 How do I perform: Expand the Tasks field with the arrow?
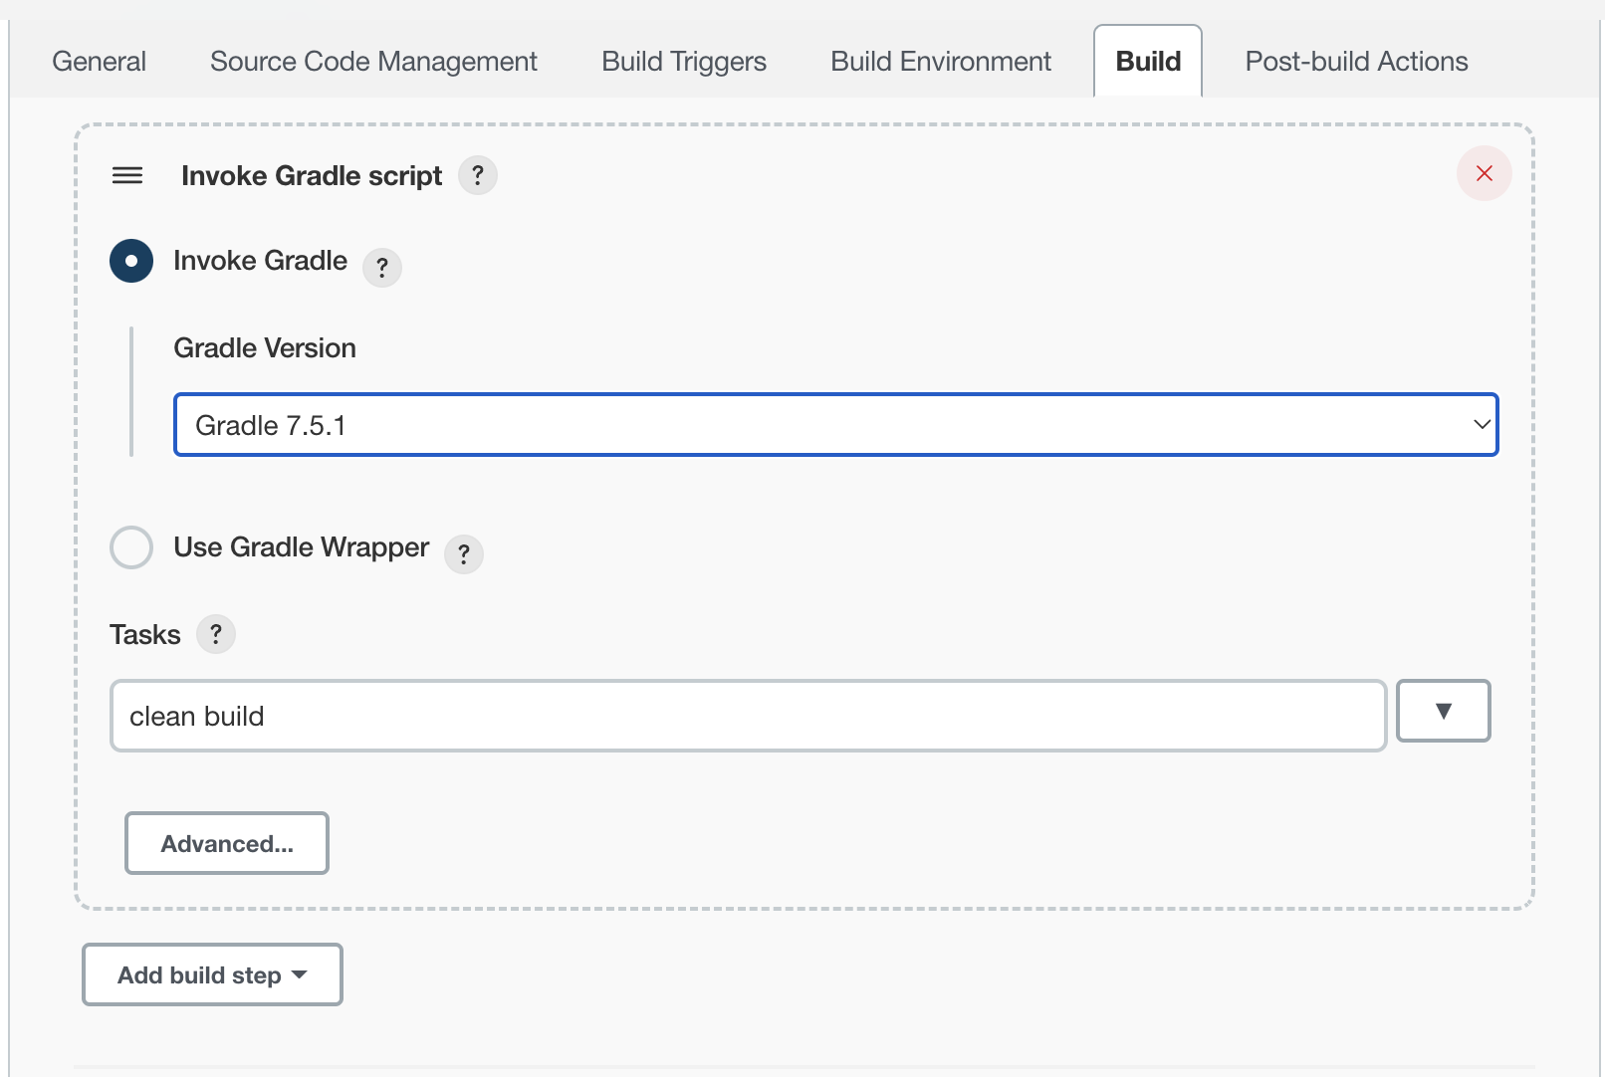[x=1443, y=711]
